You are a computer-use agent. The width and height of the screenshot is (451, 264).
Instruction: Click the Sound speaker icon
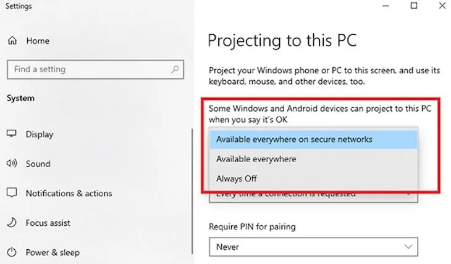click(12, 164)
